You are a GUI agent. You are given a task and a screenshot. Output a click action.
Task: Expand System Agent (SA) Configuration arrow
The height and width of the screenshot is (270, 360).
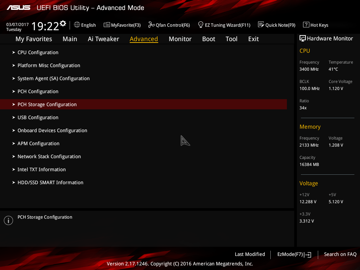point(14,78)
